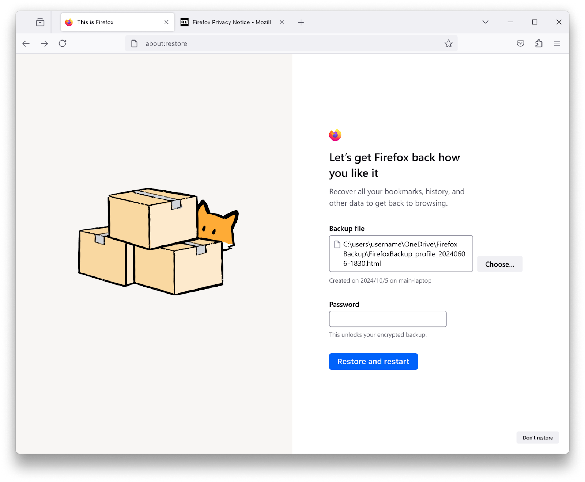Image resolution: width=585 pixels, height=482 pixels.
Task: Open the Save to Pocket icon
Action: coord(520,43)
